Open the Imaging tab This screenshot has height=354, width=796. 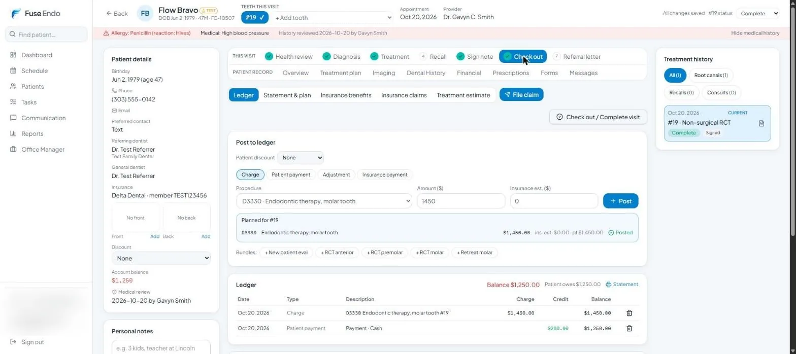384,73
